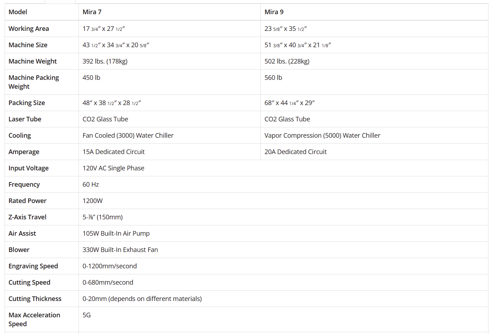The width and height of the screenshot is (491, 334).
Task: Click the Engraving Speed row label
Action: (x=33, y=266)
